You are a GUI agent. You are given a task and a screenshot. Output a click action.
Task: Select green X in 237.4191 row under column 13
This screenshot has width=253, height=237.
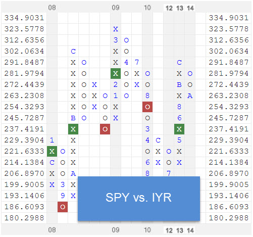coord(179,129)
